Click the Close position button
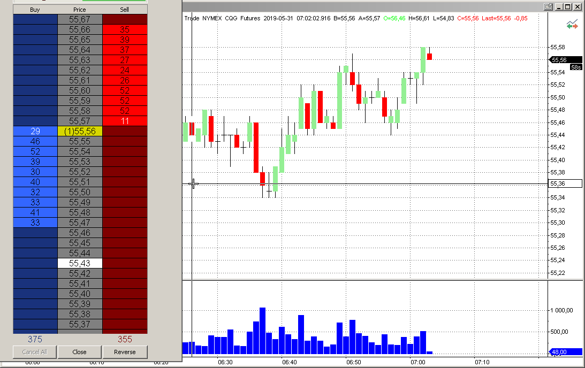Screen dimensions: 585x368 [x=79, y=352]
